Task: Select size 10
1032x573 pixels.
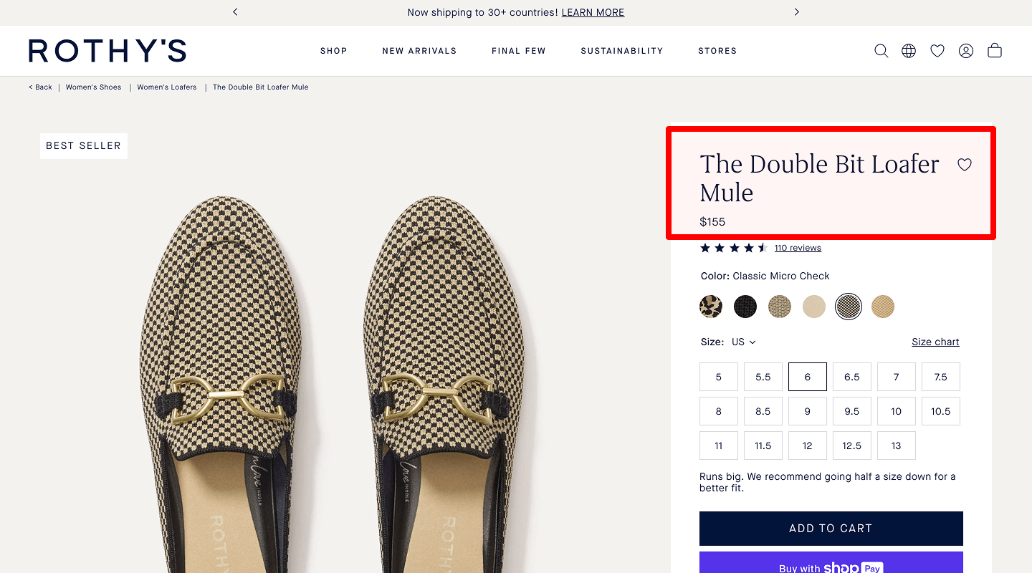Action: [x=896, y=410]
